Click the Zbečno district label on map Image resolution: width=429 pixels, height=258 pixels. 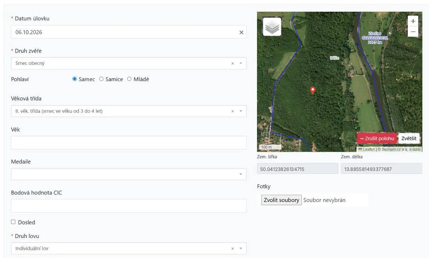[x=375, y=38]
